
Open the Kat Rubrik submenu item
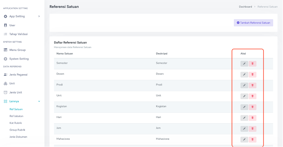[16, 123]
